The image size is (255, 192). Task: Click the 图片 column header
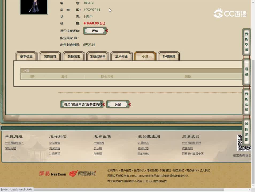(33, 77)
